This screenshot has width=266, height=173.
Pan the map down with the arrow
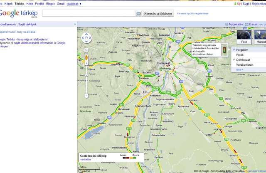[86, 42]
